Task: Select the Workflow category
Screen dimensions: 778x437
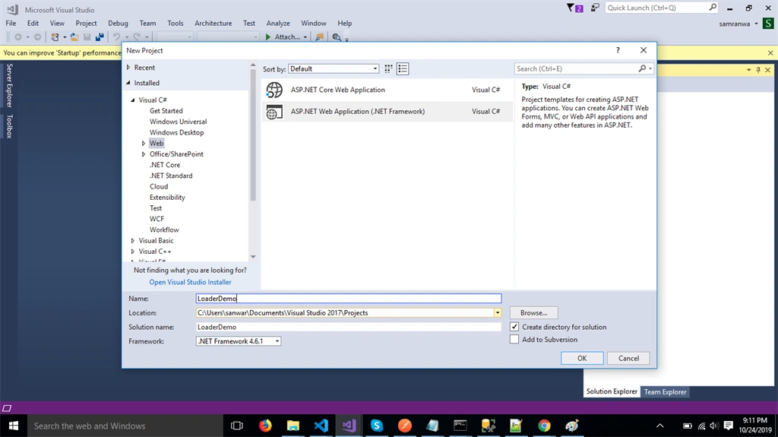Action: tap(164, 230)
